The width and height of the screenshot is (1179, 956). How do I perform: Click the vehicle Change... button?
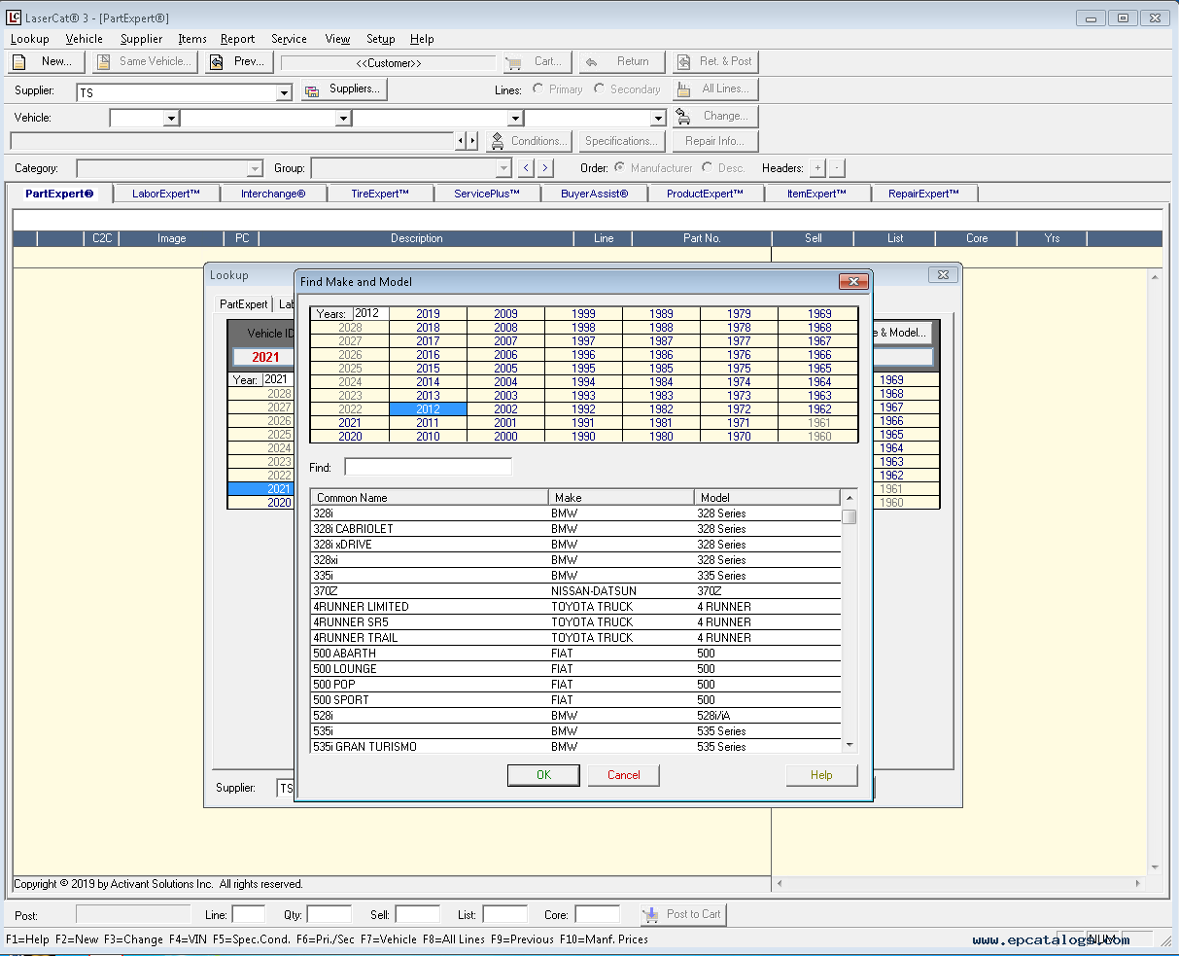715,117
